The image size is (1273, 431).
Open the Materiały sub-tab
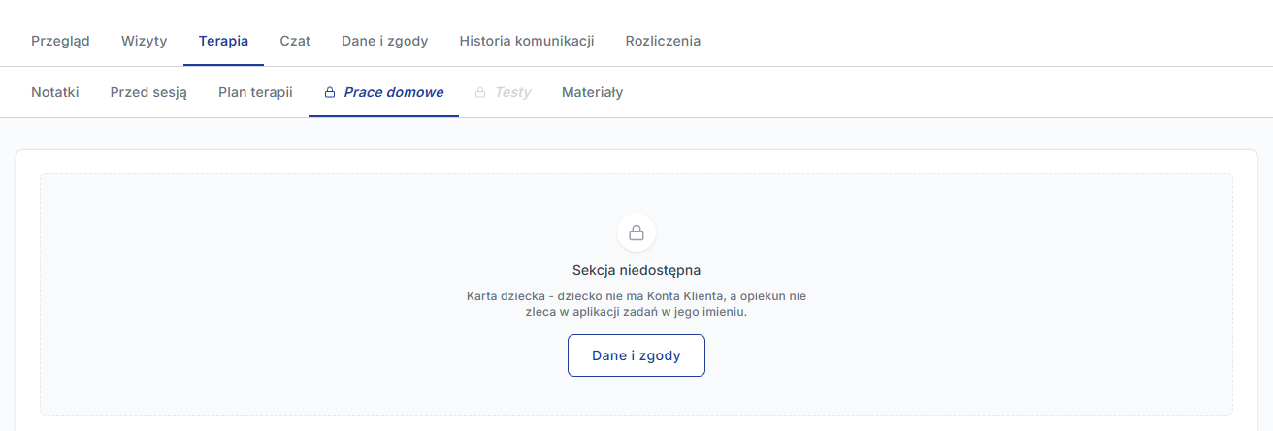[x=592, y=92]
